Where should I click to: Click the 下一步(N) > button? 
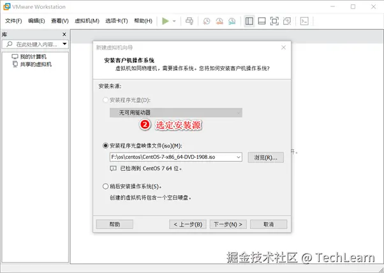[228, 225]
